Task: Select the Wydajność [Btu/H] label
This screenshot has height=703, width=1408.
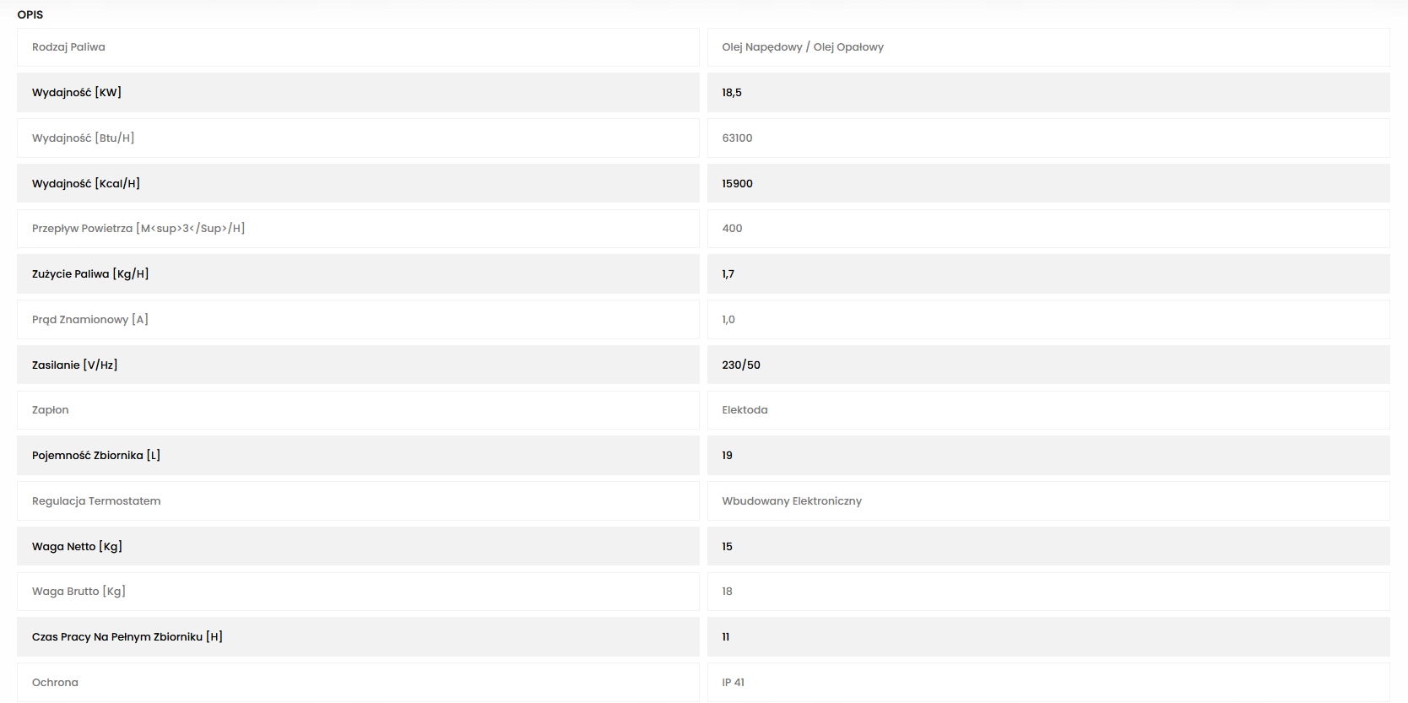Action: click(83, 138)
